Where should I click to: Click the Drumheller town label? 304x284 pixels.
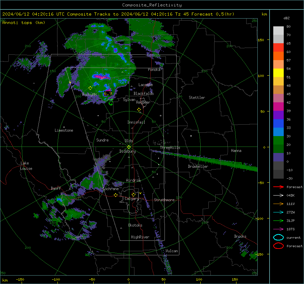198,166
